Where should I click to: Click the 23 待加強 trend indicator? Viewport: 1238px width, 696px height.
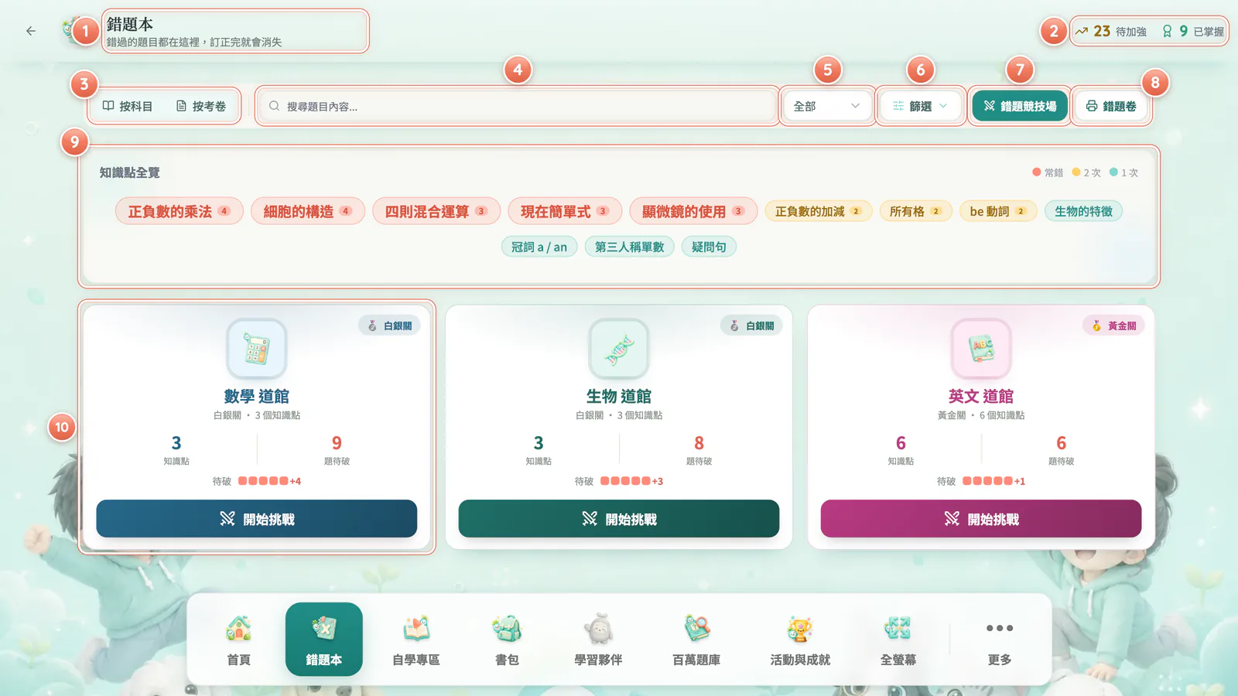point(1110,32)
